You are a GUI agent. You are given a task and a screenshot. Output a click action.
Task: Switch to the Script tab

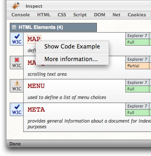point(80,15)
